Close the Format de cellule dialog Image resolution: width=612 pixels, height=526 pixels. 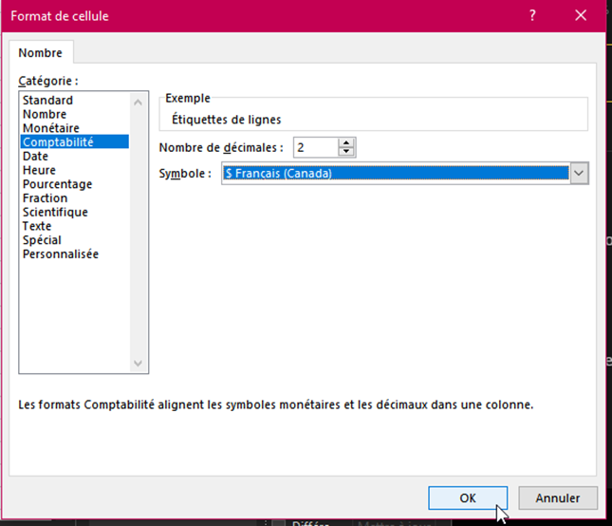(581, 15)
